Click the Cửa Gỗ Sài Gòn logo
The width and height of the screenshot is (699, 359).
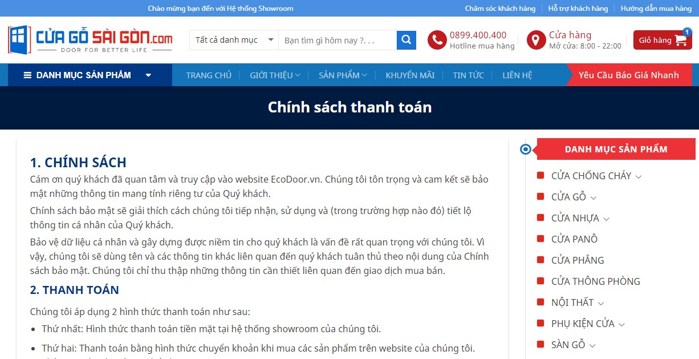(x=90, y=40)
